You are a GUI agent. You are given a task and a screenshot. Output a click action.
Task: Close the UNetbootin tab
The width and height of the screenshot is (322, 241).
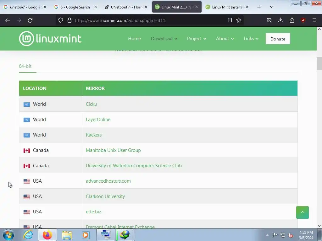click(146, 7)
